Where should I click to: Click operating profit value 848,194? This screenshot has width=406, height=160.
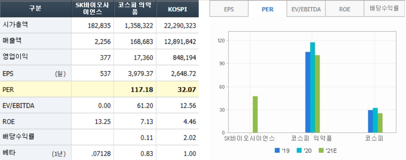(x=185, y=58)
